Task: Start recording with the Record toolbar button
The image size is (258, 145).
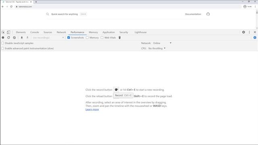Action: 3,37
